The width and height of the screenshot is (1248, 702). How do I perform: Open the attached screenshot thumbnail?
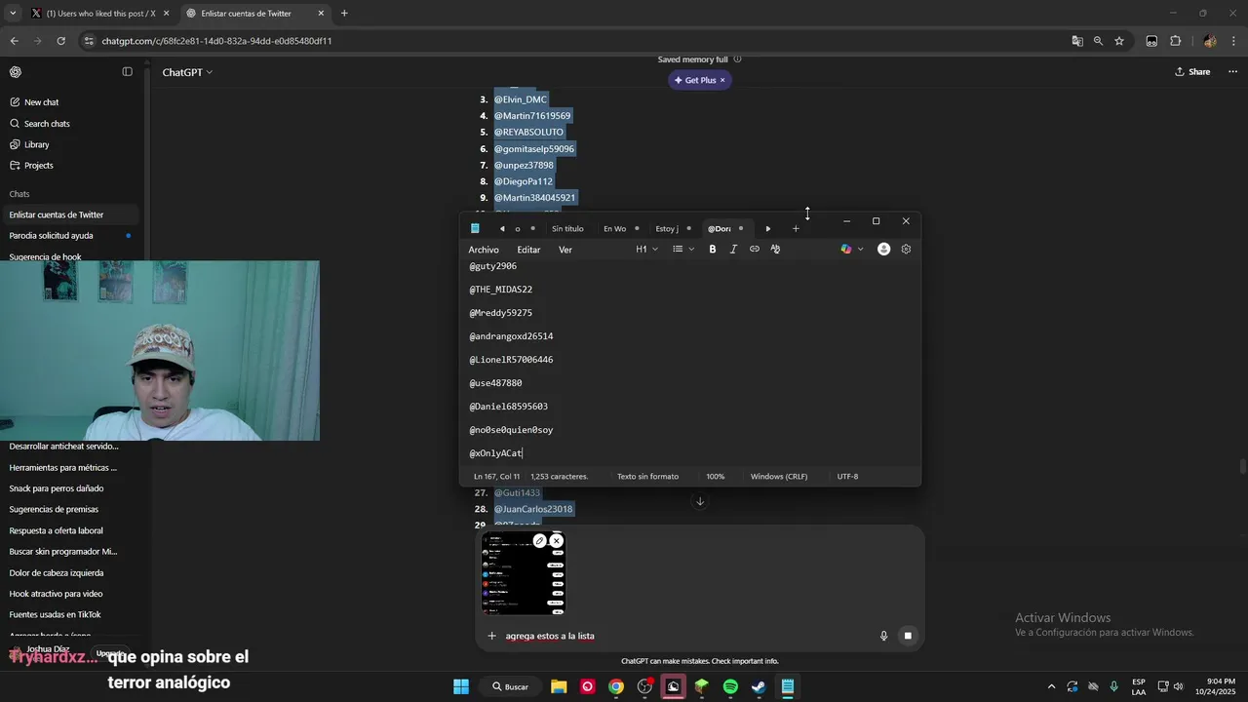[524, 573]
